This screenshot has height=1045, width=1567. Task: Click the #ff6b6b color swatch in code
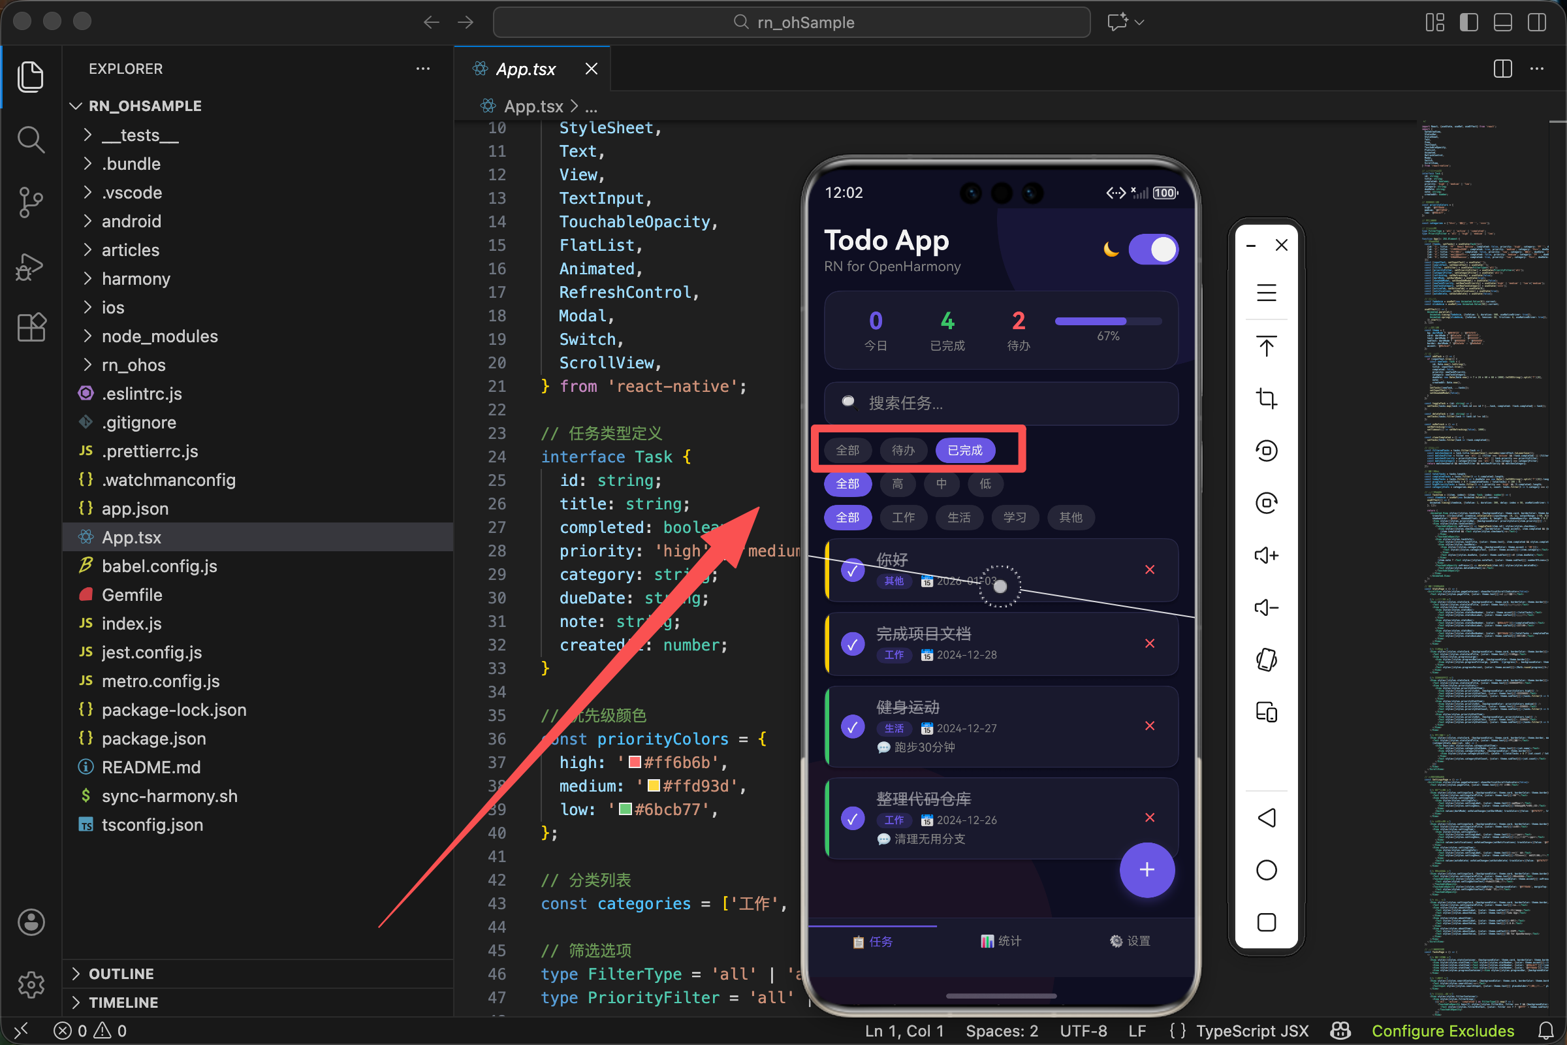click(x=635, y=762)
